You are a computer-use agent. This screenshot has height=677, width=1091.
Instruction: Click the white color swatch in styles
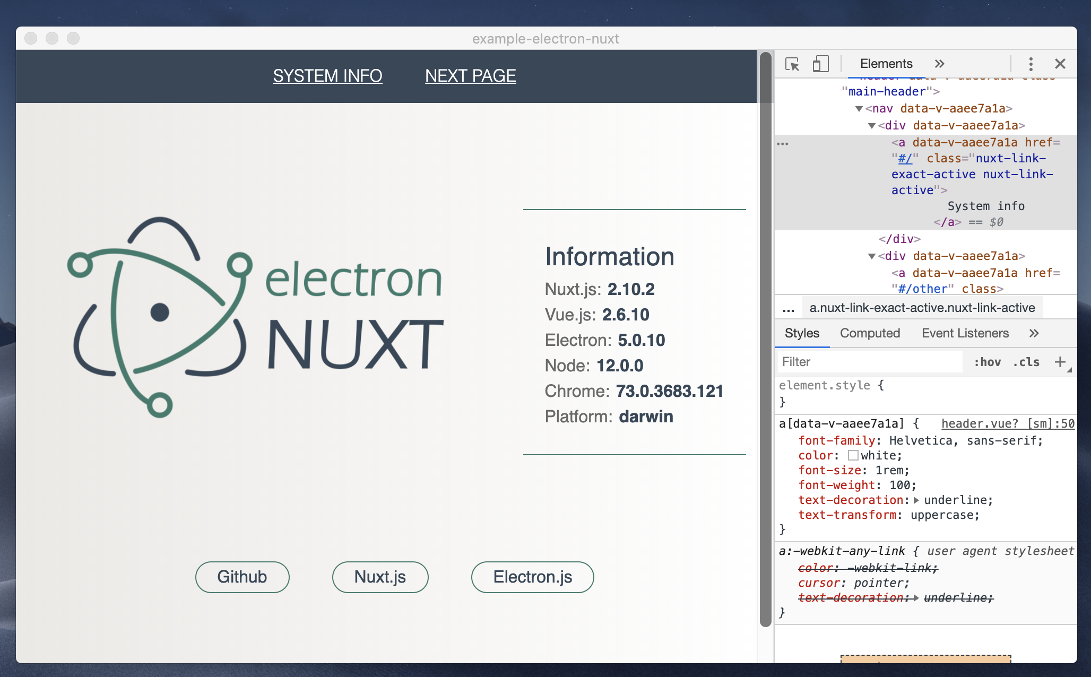pos(853,455)
